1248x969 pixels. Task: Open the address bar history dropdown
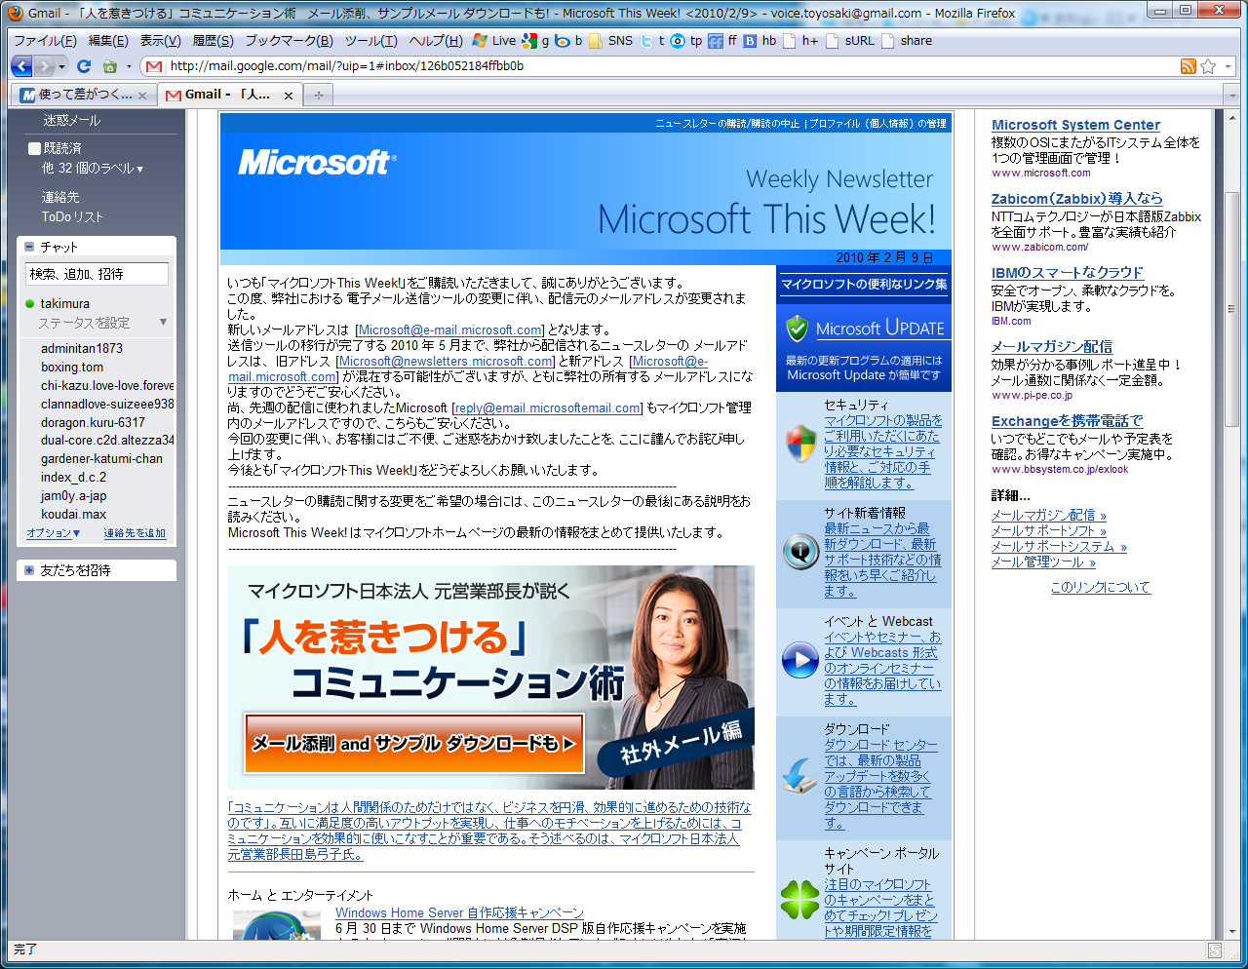[1228, 66]
